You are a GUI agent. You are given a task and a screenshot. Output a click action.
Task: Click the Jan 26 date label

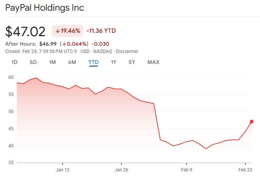(x=120, y=170)
